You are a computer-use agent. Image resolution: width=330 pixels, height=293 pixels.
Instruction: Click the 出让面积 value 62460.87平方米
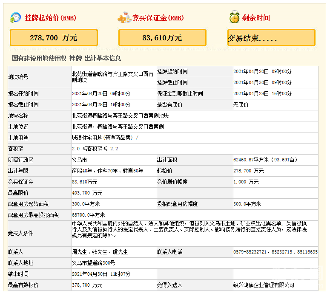[x=265, y=160]
